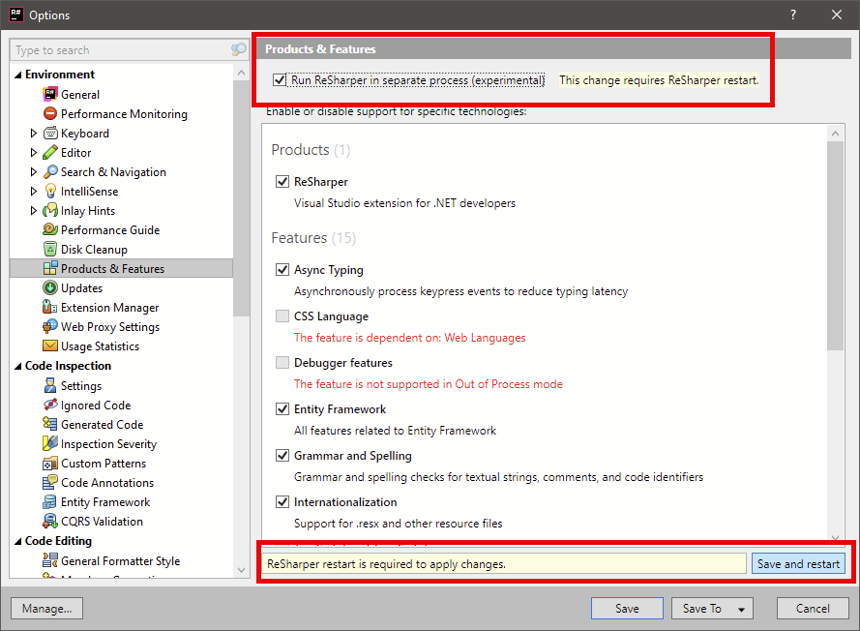Select Inspection Severity page
860x631 pixels.
[108, 444]
